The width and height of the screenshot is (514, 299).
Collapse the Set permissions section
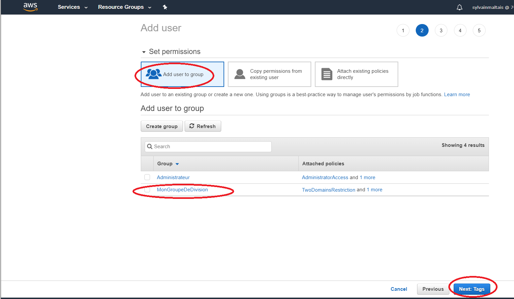pos(144,52)
